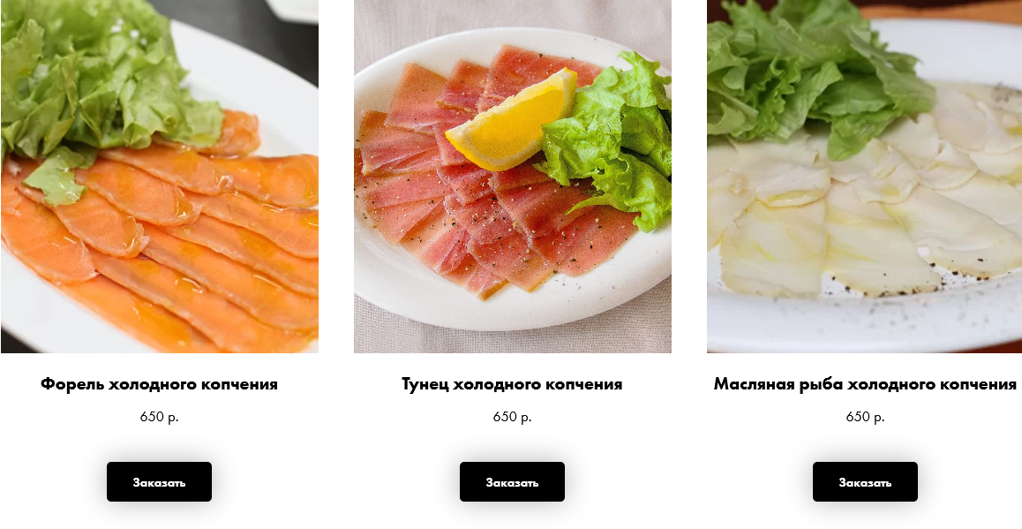Click the 650 р. price under tuna
Image resolution: width=1022 pixels, height=529 pixels.
512,417
